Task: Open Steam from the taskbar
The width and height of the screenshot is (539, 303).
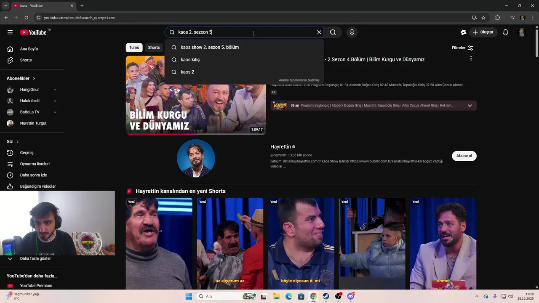Action: (326, 296)
